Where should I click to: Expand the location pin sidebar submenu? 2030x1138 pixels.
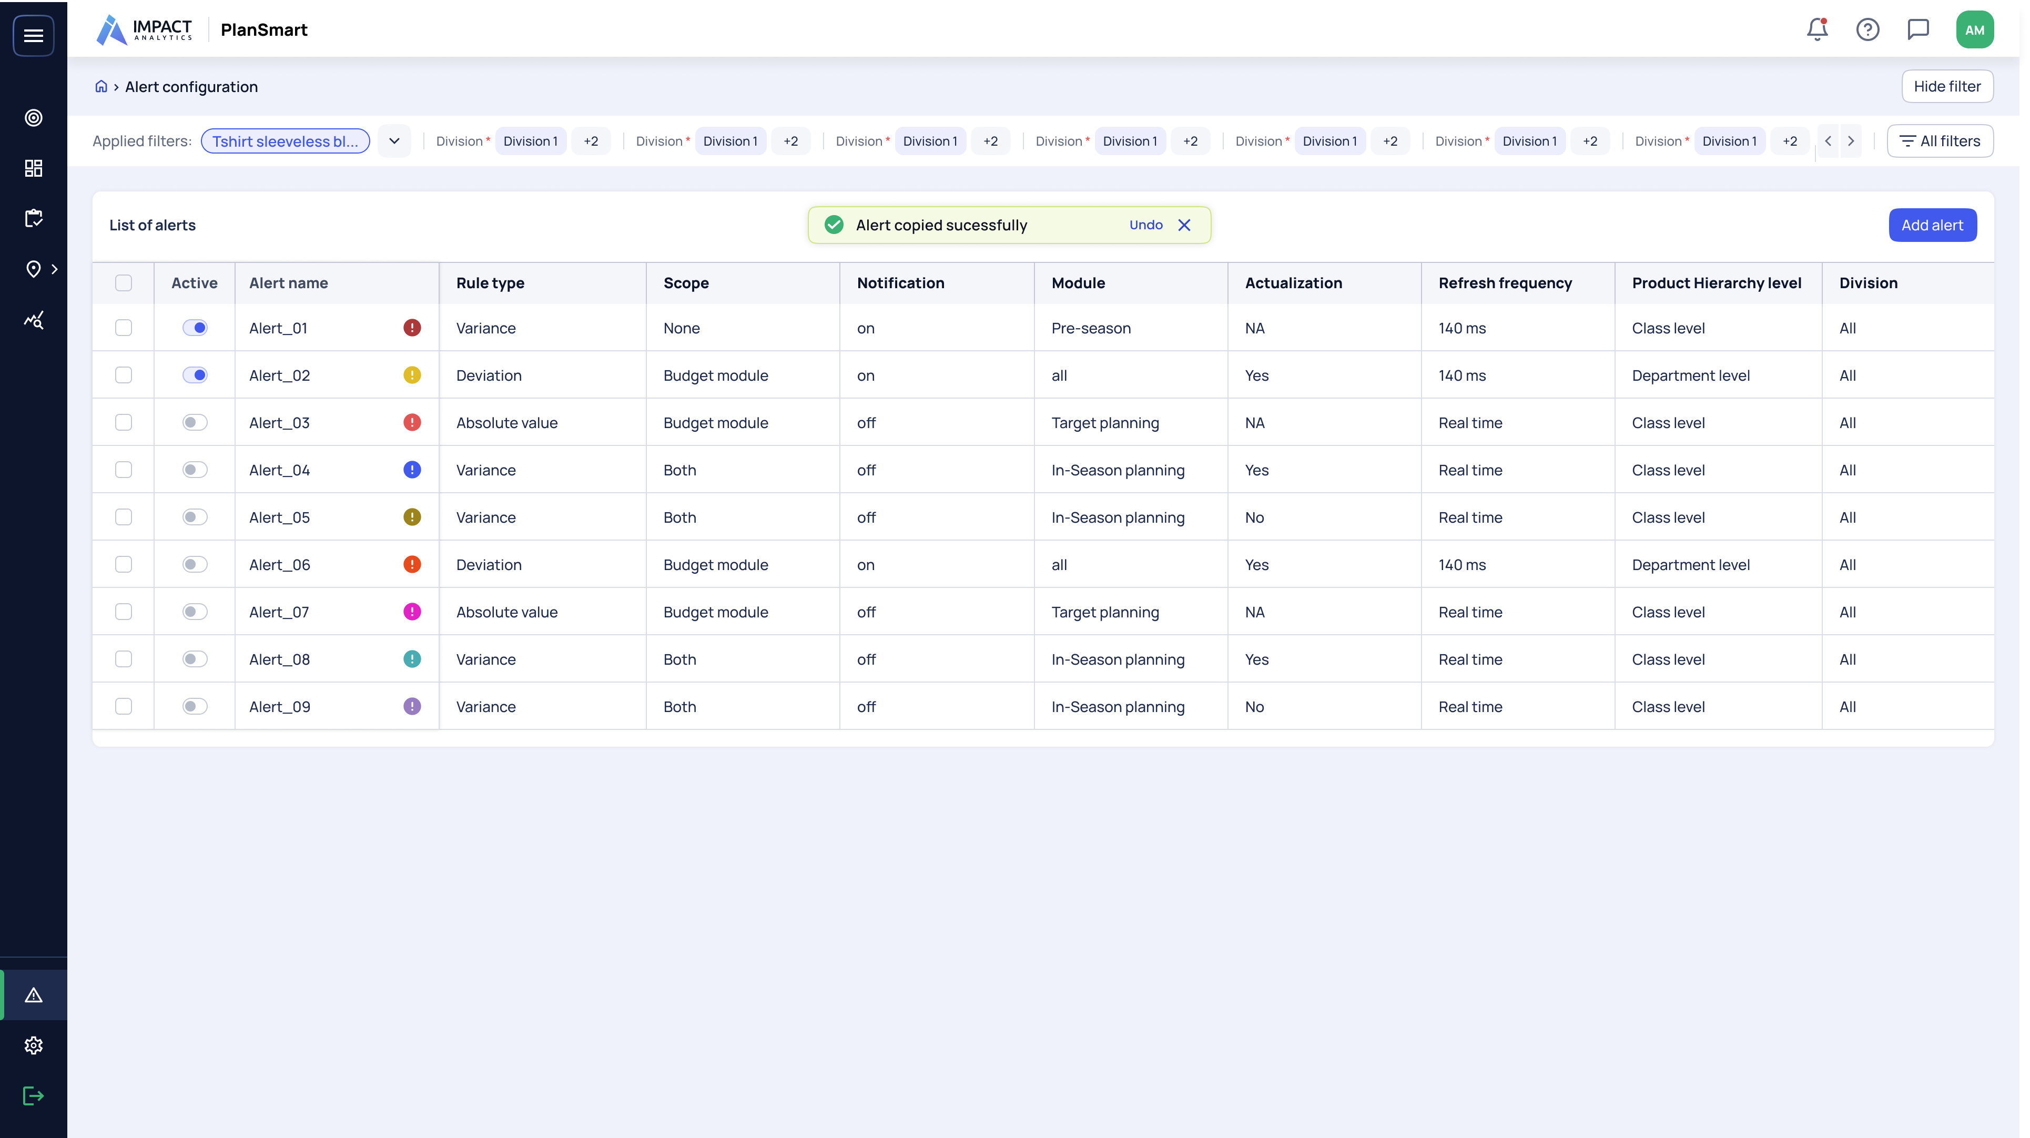[54, 270]
